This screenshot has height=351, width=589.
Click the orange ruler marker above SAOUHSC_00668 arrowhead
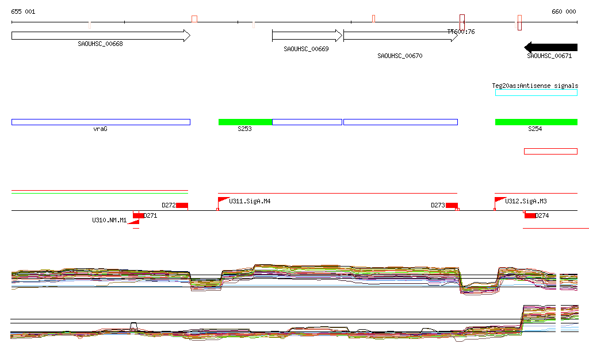[194, 19]
